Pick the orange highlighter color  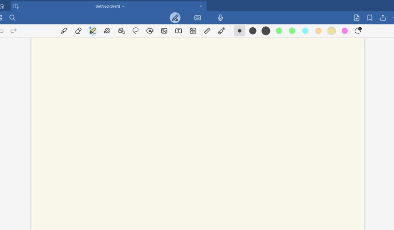318,31
